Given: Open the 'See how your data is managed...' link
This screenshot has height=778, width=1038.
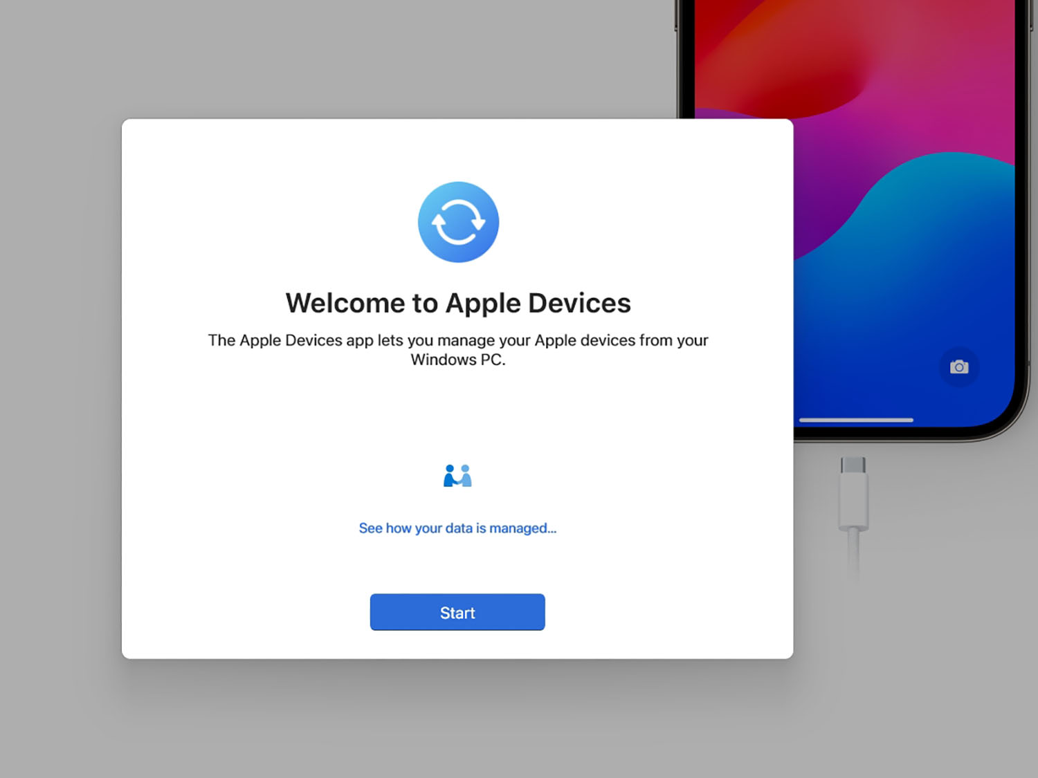Looking at the screenshot, I should pos(457,528).
